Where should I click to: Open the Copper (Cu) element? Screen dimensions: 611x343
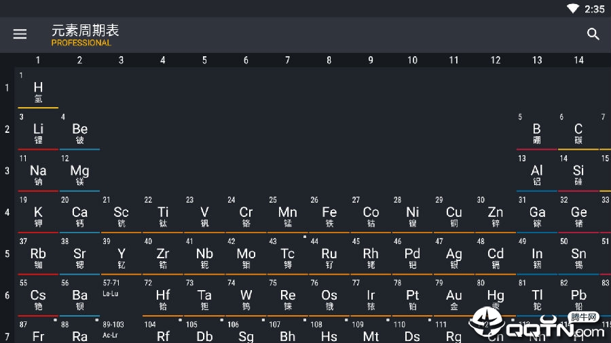(x=453, y=214)
